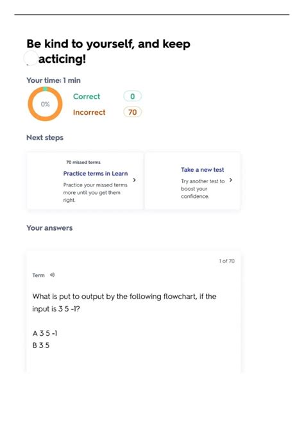Open the Take a new test chevron
This screenshot has width=304, height=430.
[231, 180]
